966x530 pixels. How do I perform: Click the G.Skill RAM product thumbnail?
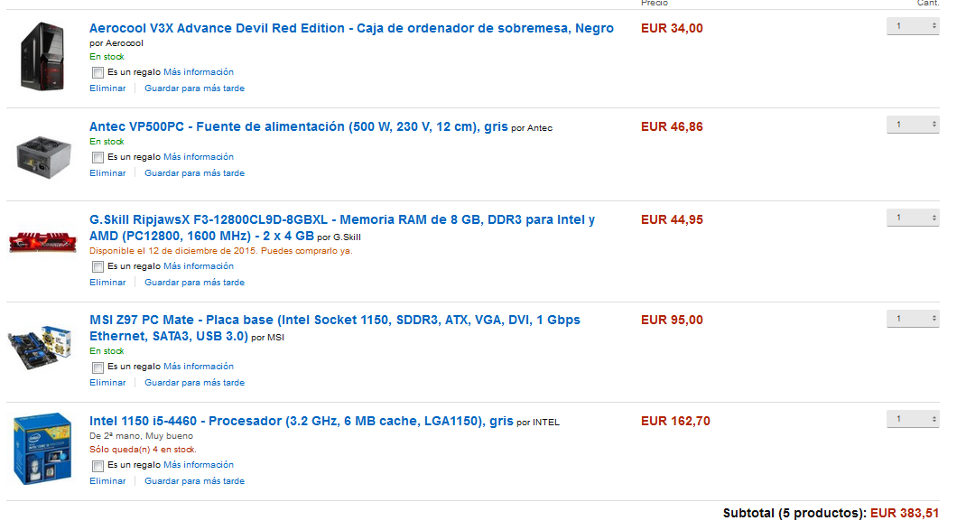pos(42,242)
